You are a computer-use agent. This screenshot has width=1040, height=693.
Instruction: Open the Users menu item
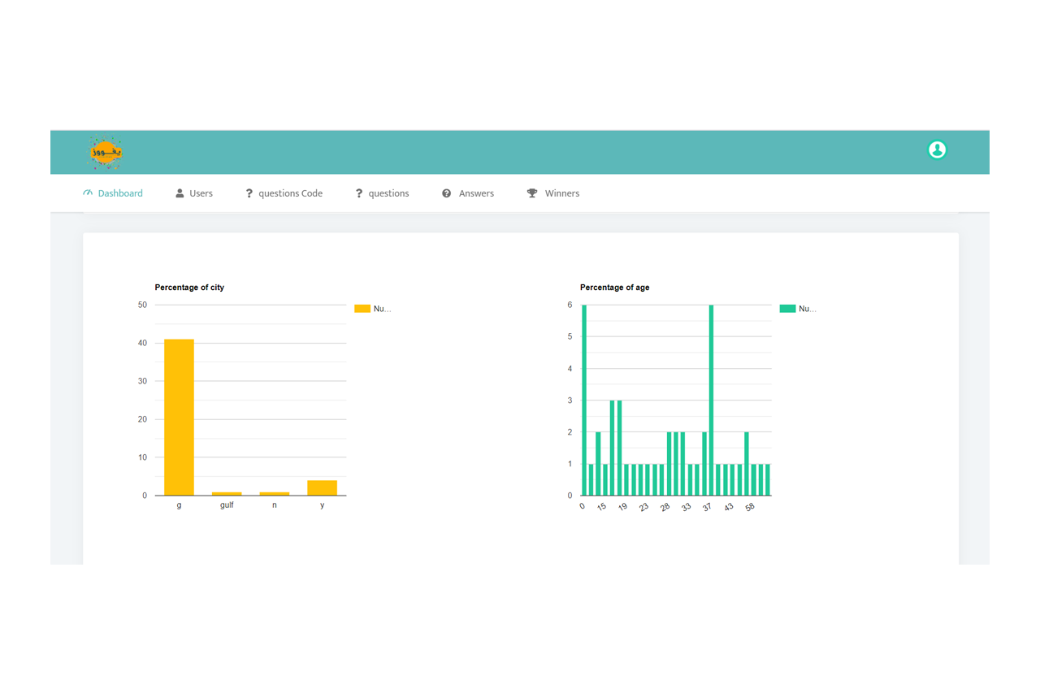point(201,193)
